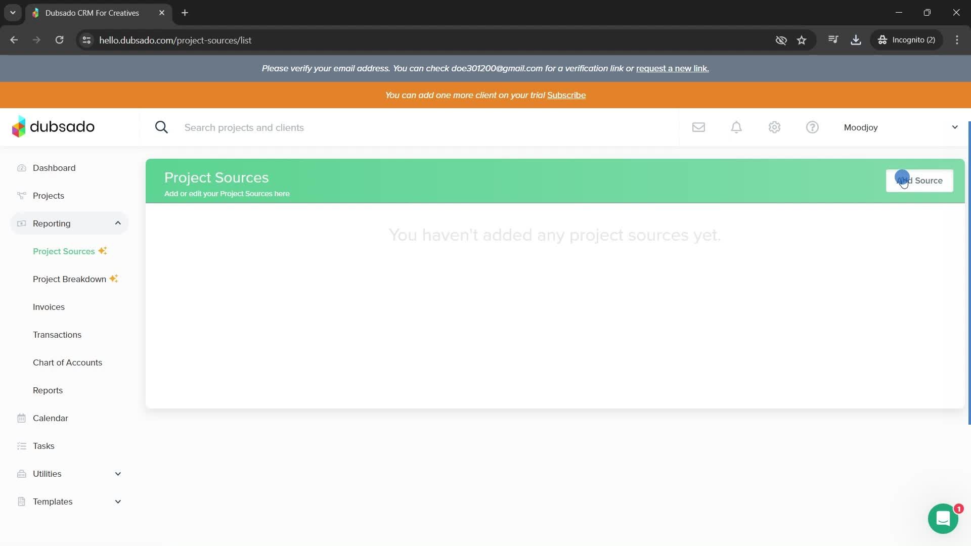971x546 pixels.
Task: Go to Dashboard
Action: click(54, 168)
